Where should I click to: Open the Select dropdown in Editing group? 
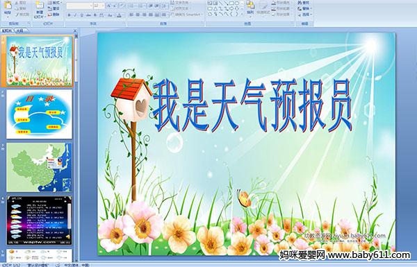(x=304, y=15)
